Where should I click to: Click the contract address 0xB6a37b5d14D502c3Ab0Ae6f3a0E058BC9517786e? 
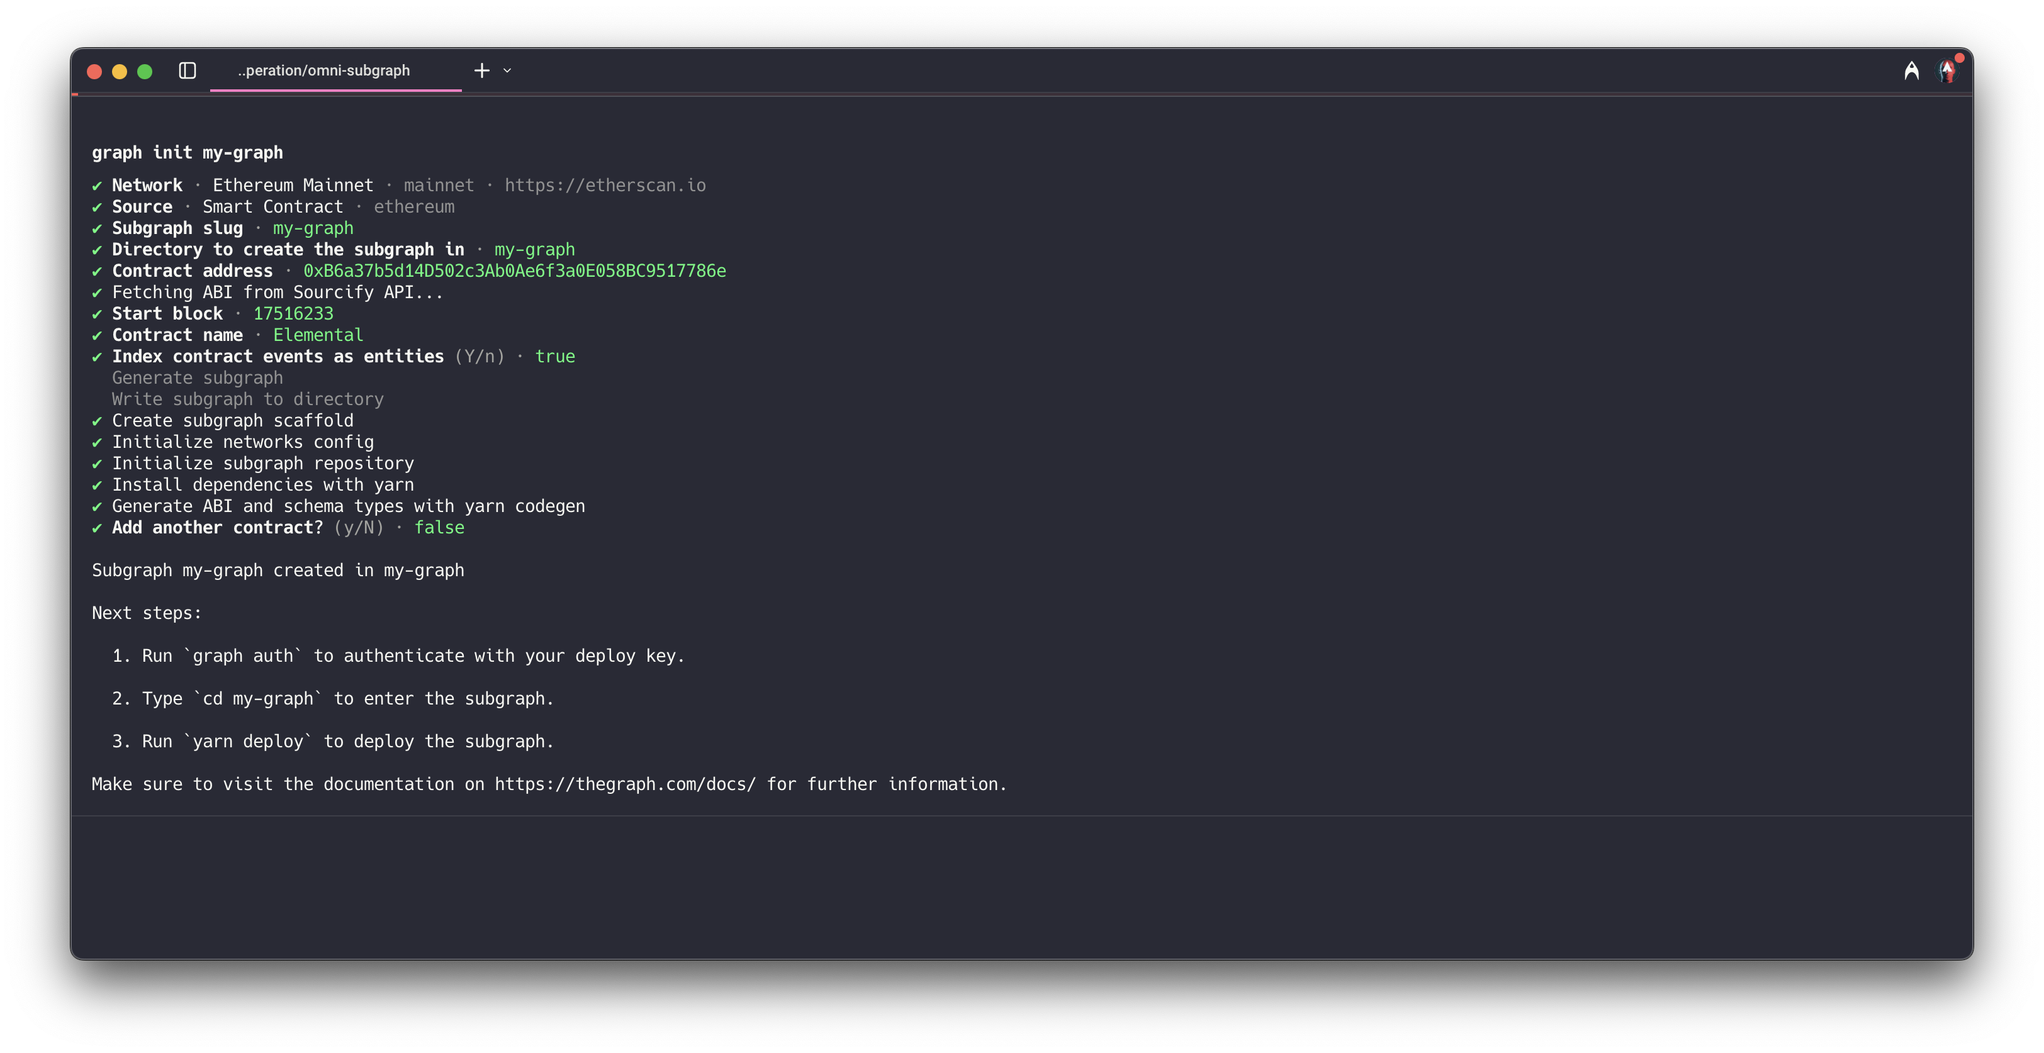click(514, 270)
